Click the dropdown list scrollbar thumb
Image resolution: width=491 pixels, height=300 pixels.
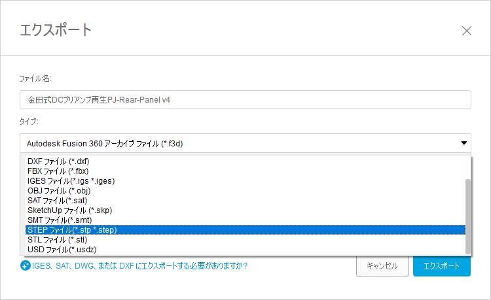(467, 216)
